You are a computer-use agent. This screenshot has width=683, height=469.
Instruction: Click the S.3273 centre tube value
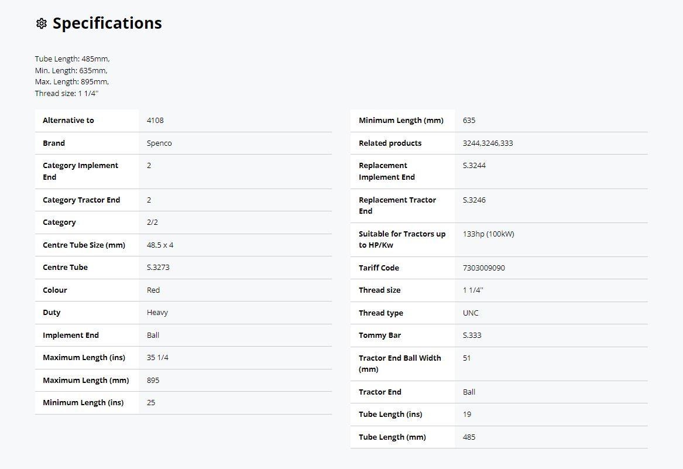tap(158, 268)
